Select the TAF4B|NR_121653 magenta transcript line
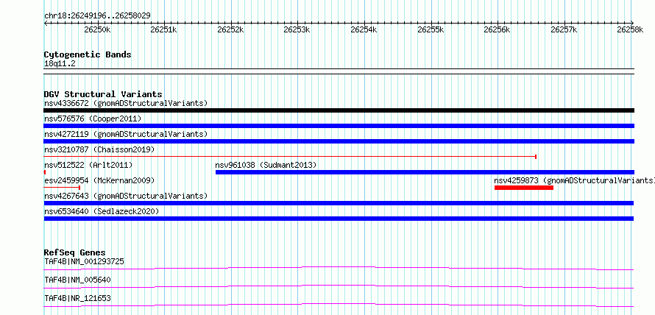This screenshot has width=655, height=315. [x=339, y=305]
